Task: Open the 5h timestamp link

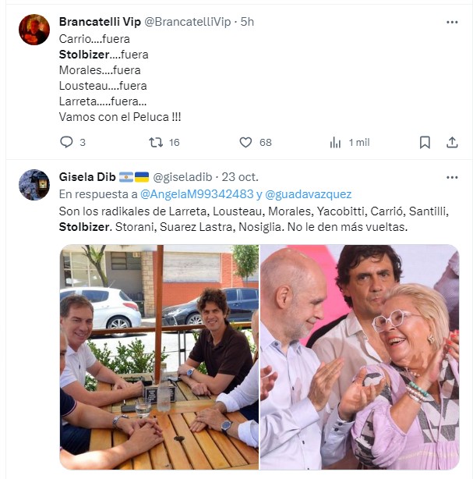Action: pos(248,22)
